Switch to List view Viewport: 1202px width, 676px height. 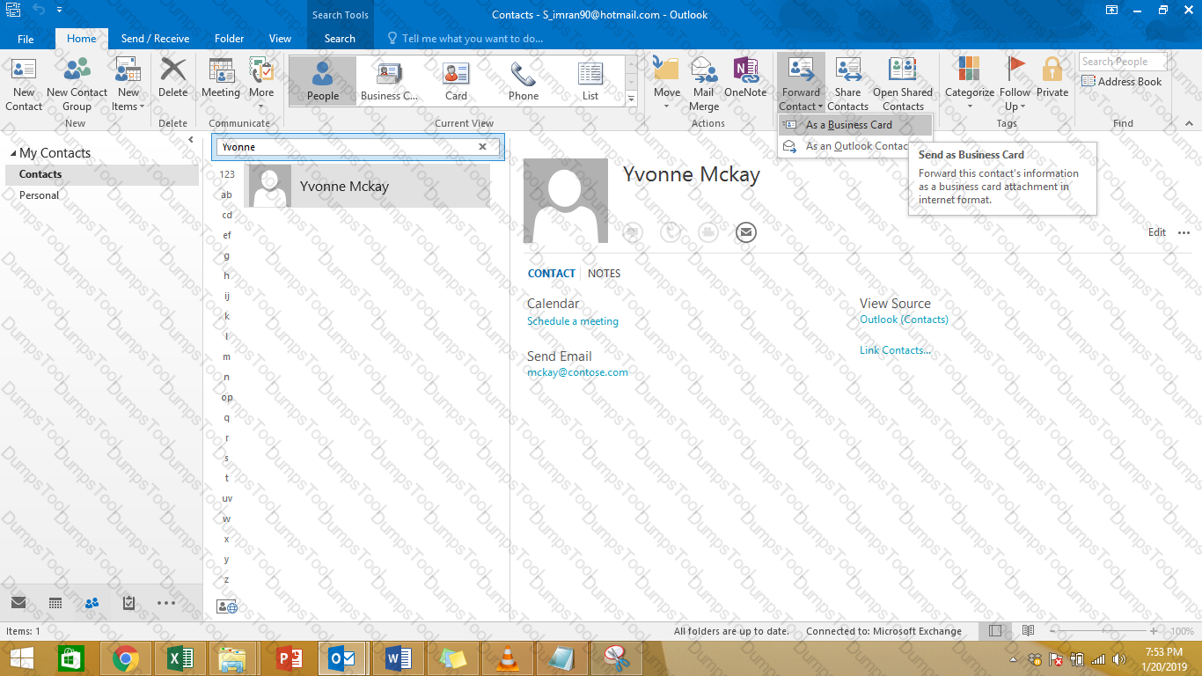[590, 81]
